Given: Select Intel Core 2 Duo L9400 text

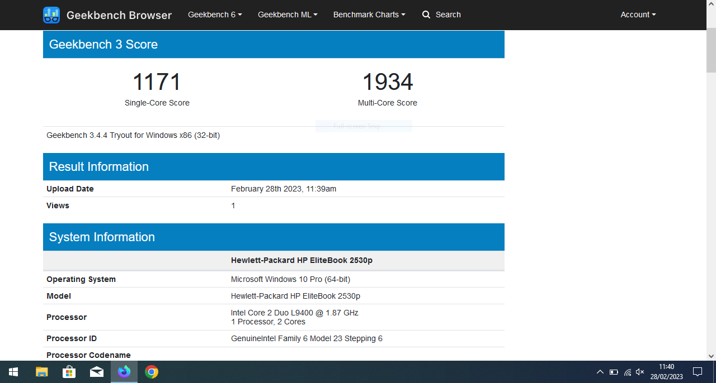Looking at the screenshot, I should [295, 313].
